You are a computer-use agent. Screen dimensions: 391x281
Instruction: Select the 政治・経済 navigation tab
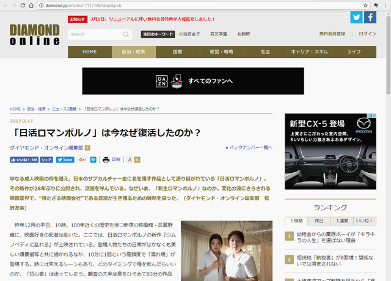pyautogui.click(x=133, y=52)
